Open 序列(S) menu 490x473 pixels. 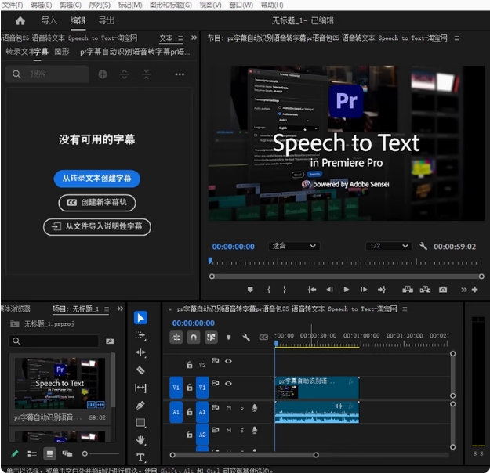100,5
